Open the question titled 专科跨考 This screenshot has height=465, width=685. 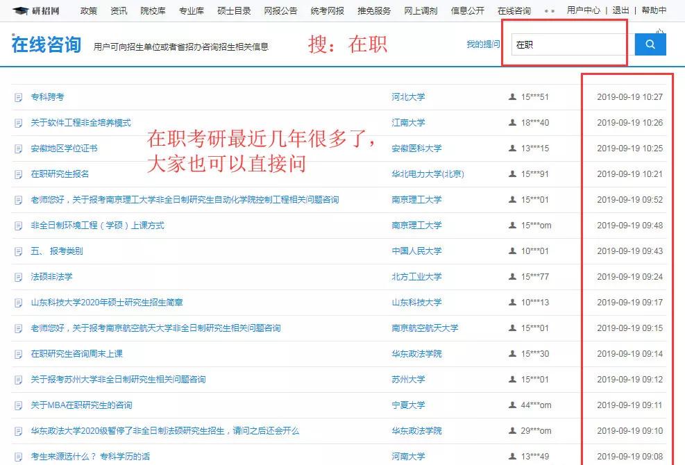coord(47,97)
